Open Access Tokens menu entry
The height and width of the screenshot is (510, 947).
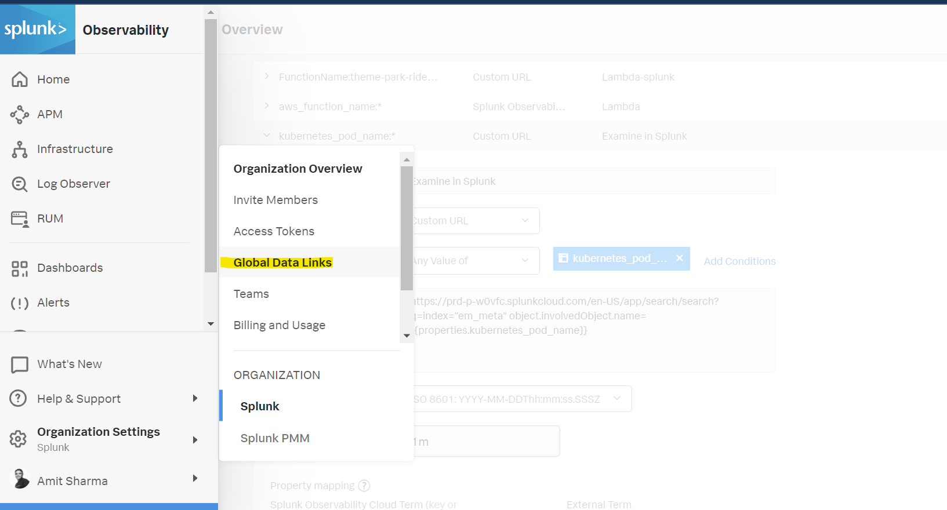[274, 231]
